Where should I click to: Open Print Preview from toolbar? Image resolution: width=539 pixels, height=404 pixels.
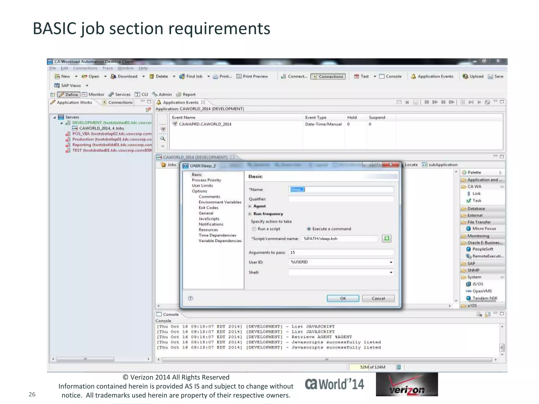(x=252, y=76)
